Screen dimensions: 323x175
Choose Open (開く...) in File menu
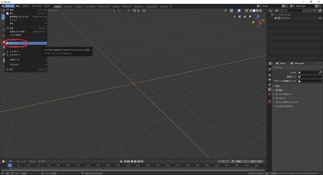point(26,13)
